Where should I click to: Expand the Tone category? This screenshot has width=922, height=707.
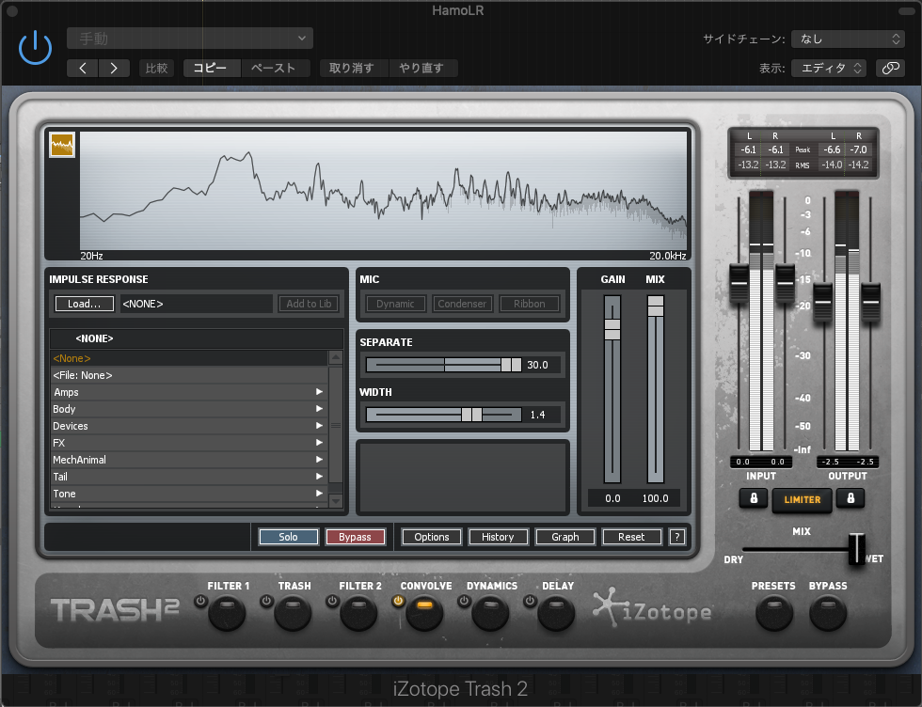point(189,495)
